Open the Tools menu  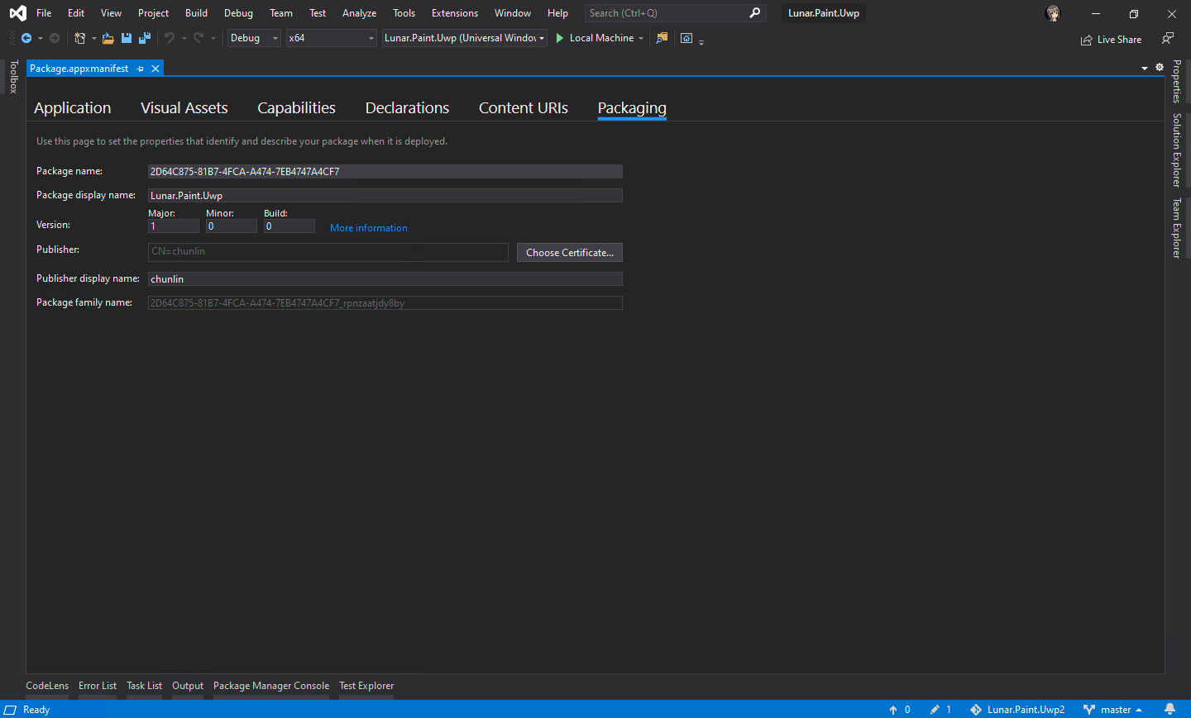[404, 12]
